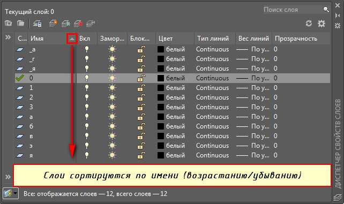Sort by the Вес линий column header
The image size is (344, 204).
(253, 39)
